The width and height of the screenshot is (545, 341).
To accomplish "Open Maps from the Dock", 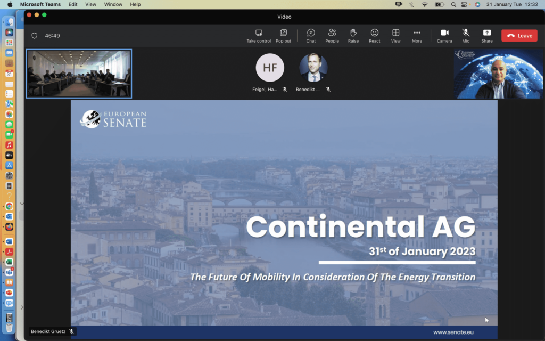I will (10, 104).
